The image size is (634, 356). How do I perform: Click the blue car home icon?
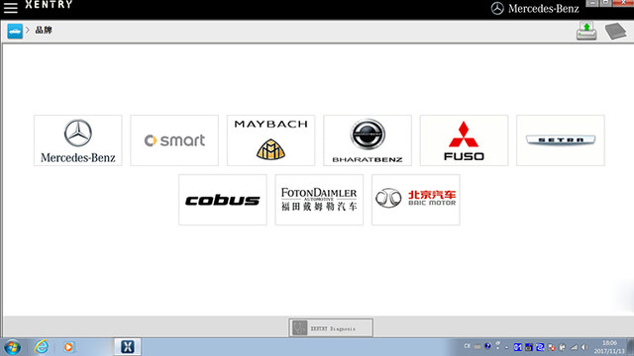(x=15, y=31)
